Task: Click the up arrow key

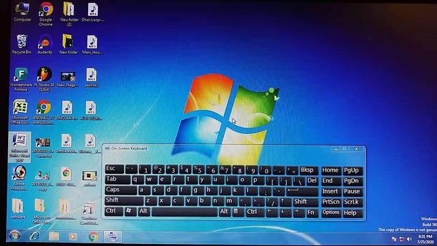Action: click(x=285, y=202)
